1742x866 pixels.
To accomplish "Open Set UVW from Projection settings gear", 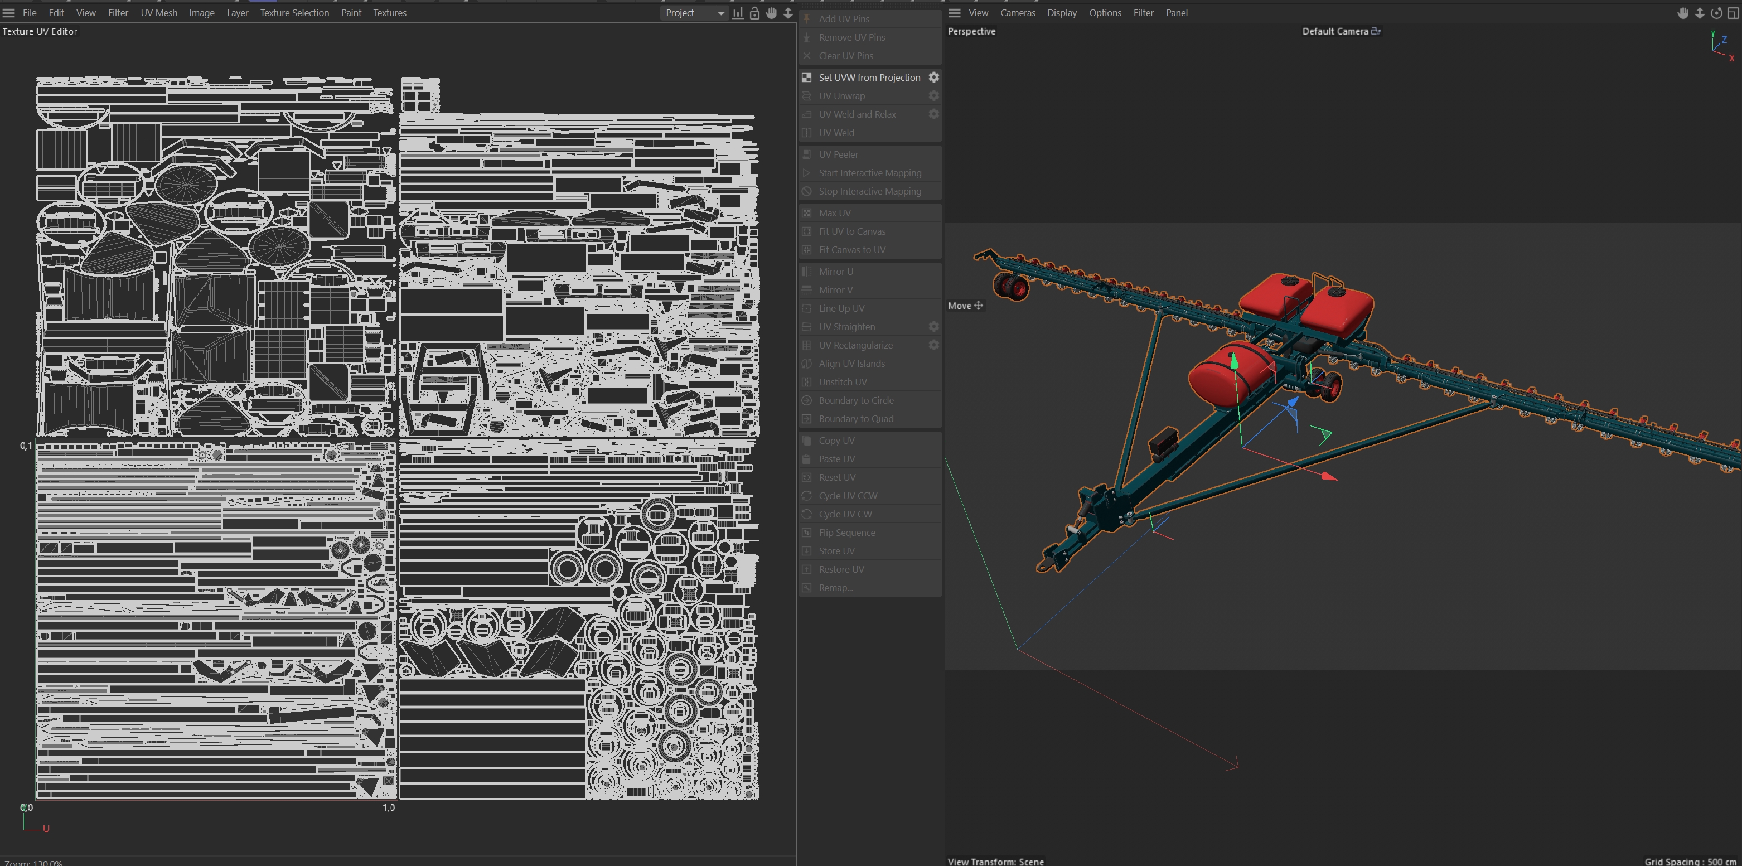I will (x=934, y=78).
